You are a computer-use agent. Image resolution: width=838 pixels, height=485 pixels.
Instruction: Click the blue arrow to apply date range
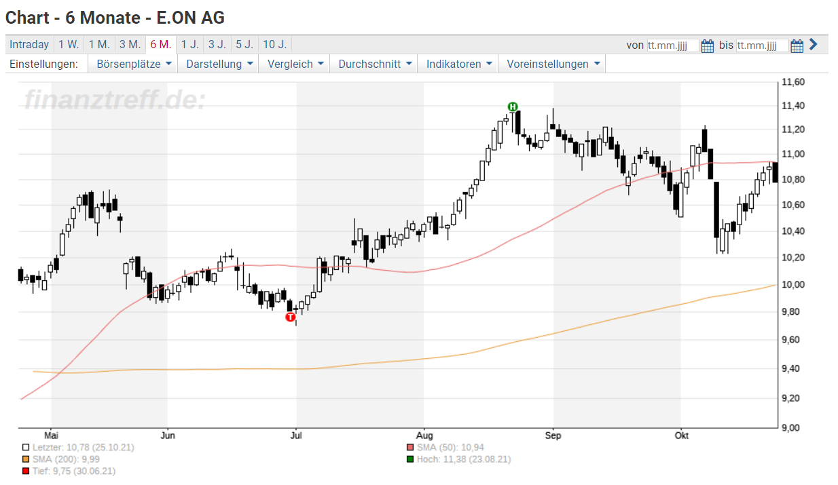coord(814,45)
